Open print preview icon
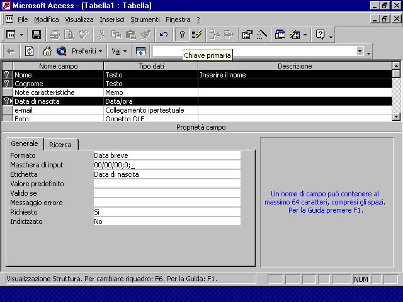 (x=69, y=35)
